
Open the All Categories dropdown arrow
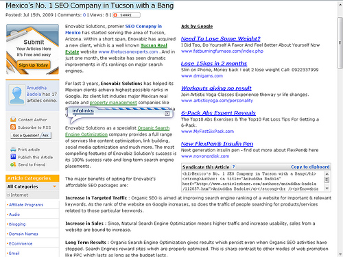point(54,186)
